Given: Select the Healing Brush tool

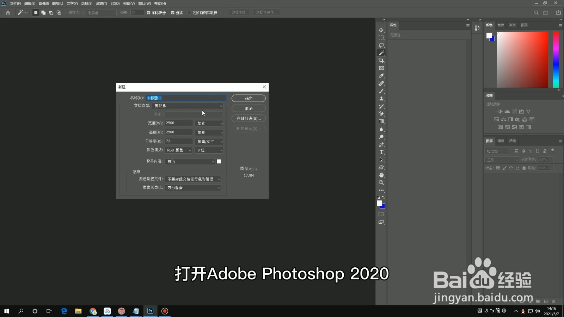Looking at the screenshot, I should 381,83.
